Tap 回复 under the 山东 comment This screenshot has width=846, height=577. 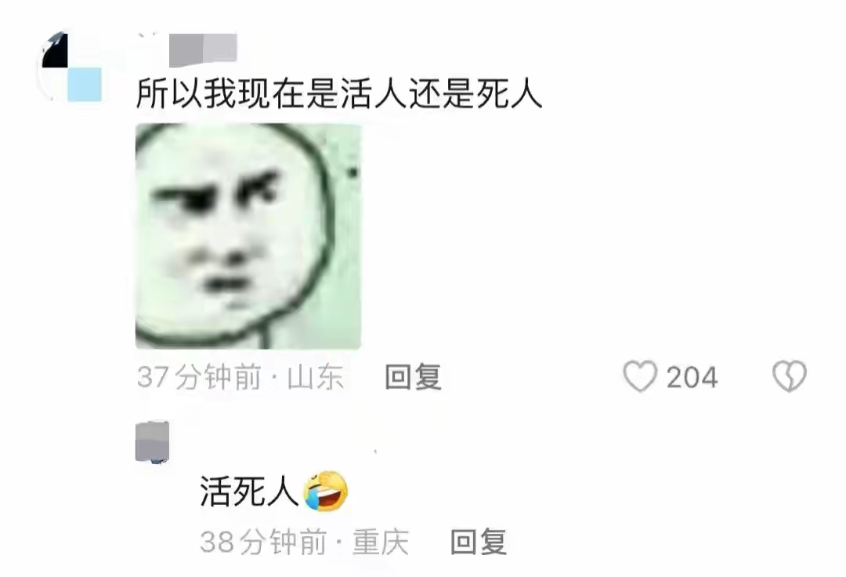pyautogui.click(x=414, y=377)
